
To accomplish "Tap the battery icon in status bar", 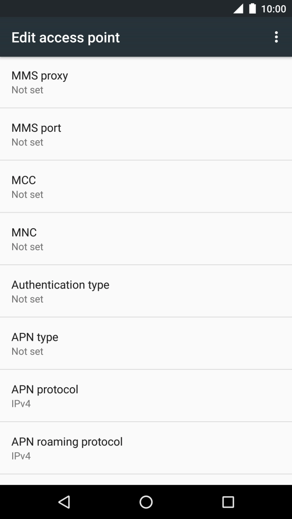I will pyautogui.click(x=253, y=8).
